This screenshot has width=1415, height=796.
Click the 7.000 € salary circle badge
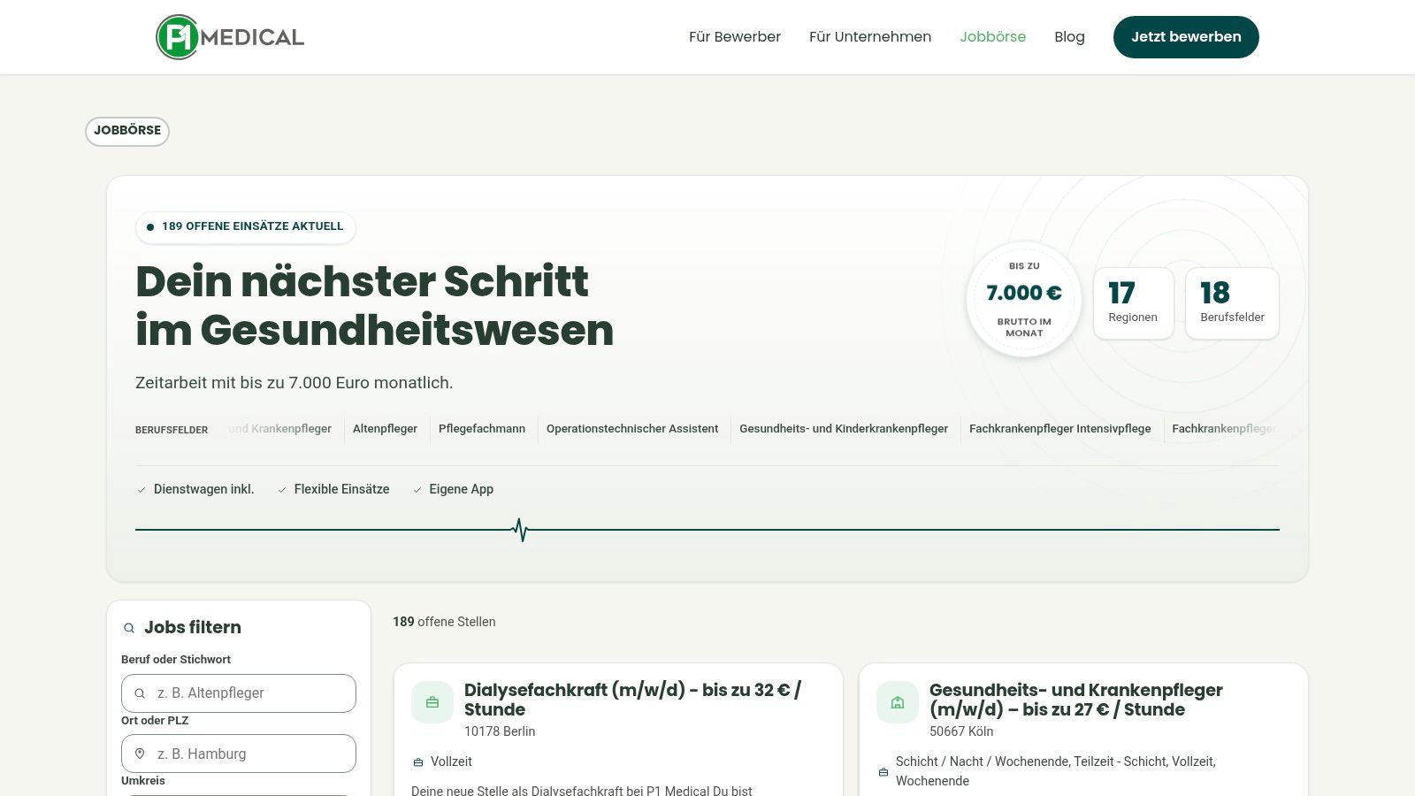(x=1024, y=299)
